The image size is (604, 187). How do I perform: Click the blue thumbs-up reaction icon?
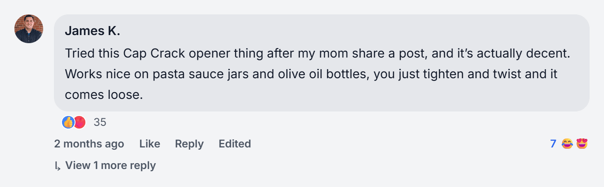pos(68,122)
